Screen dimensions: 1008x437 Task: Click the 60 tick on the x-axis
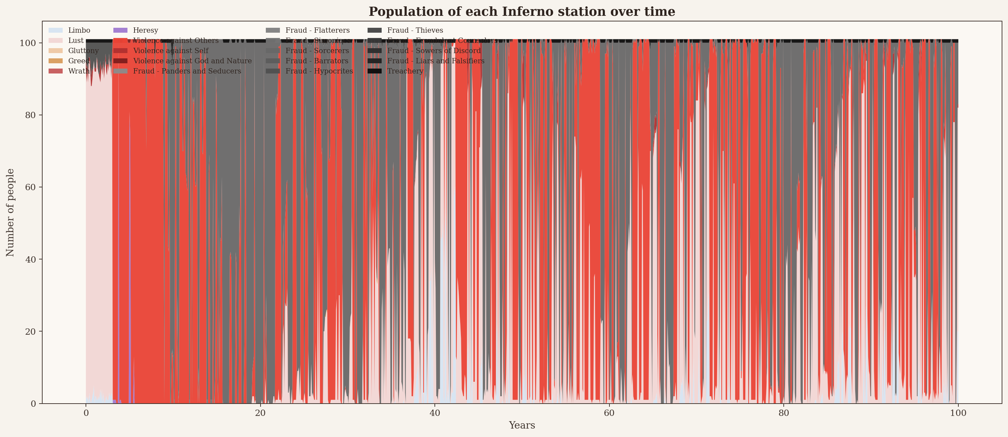pos(609,413)
